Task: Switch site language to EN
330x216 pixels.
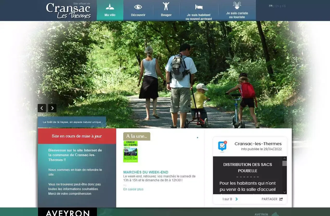Action: coord(277,6)
